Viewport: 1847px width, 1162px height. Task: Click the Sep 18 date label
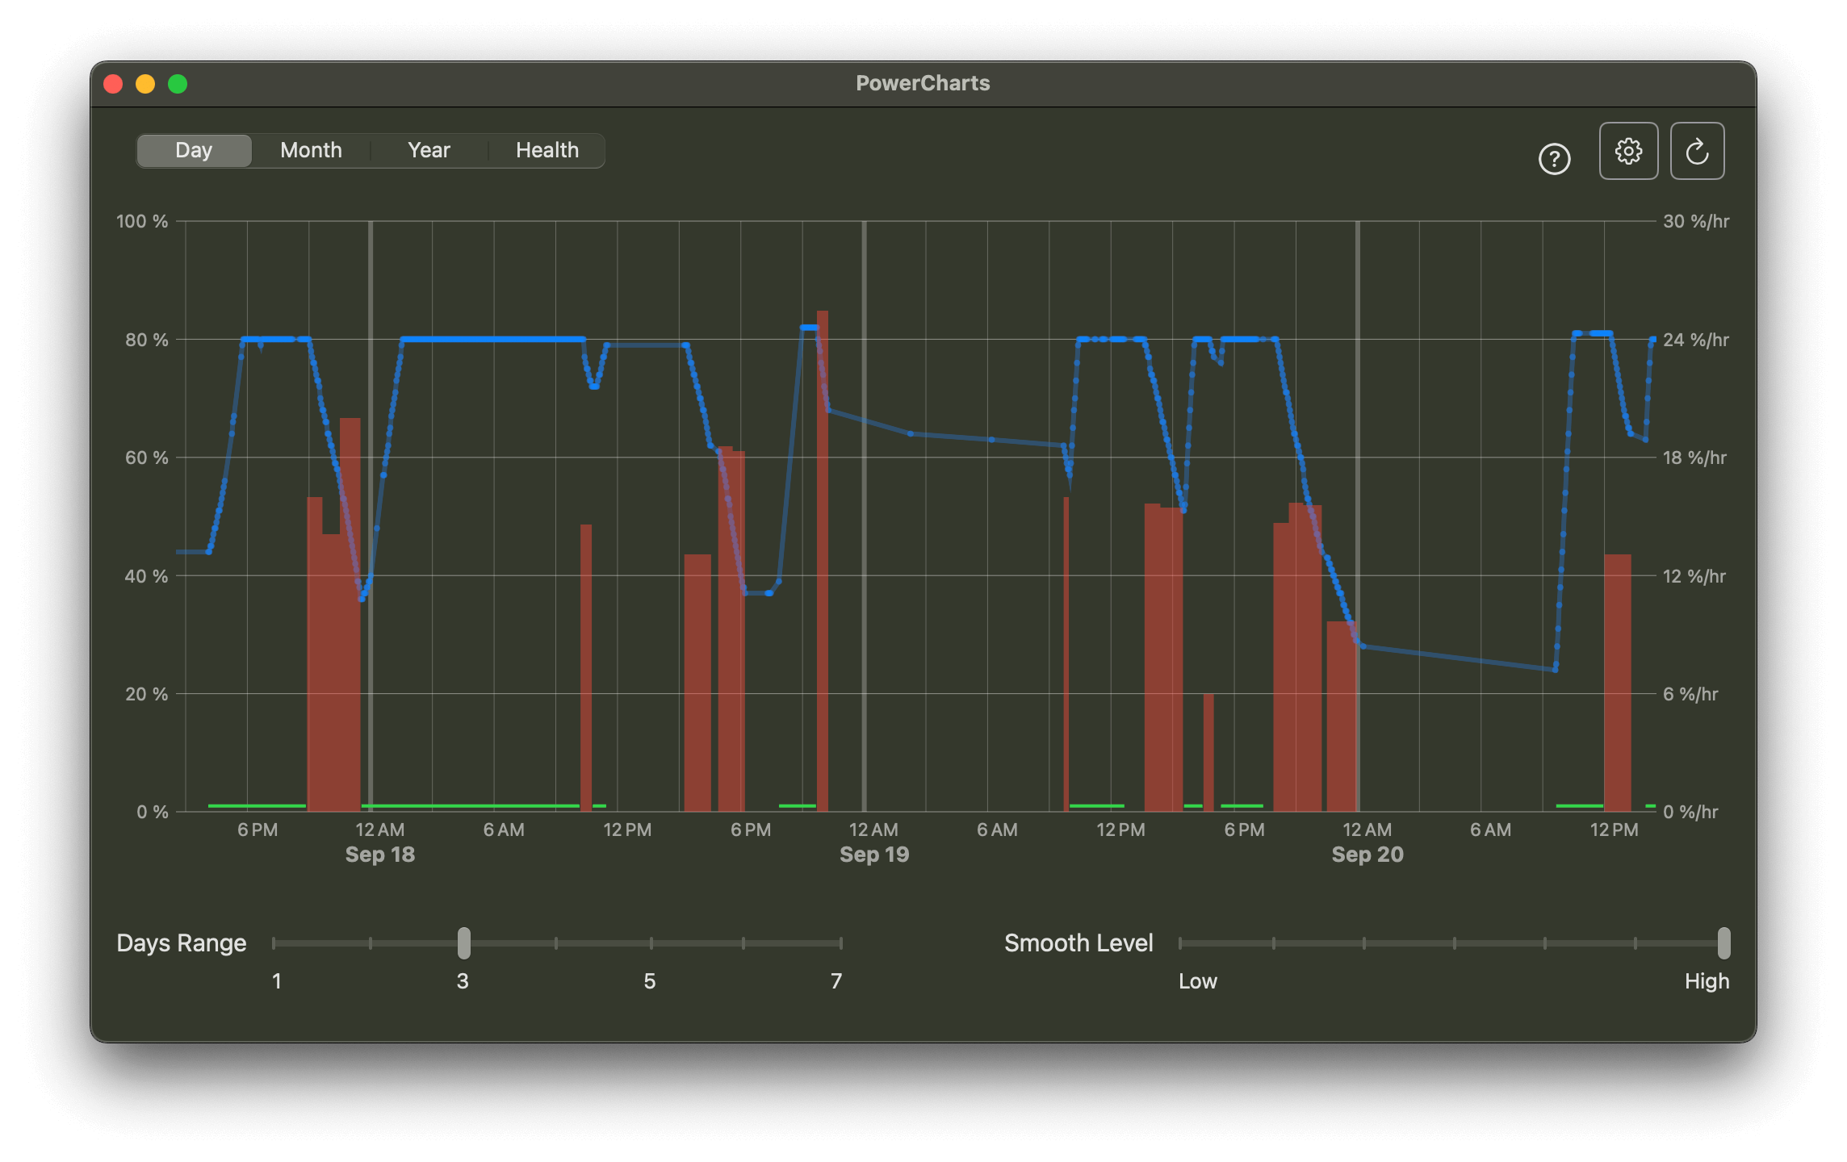coord(379,855)
